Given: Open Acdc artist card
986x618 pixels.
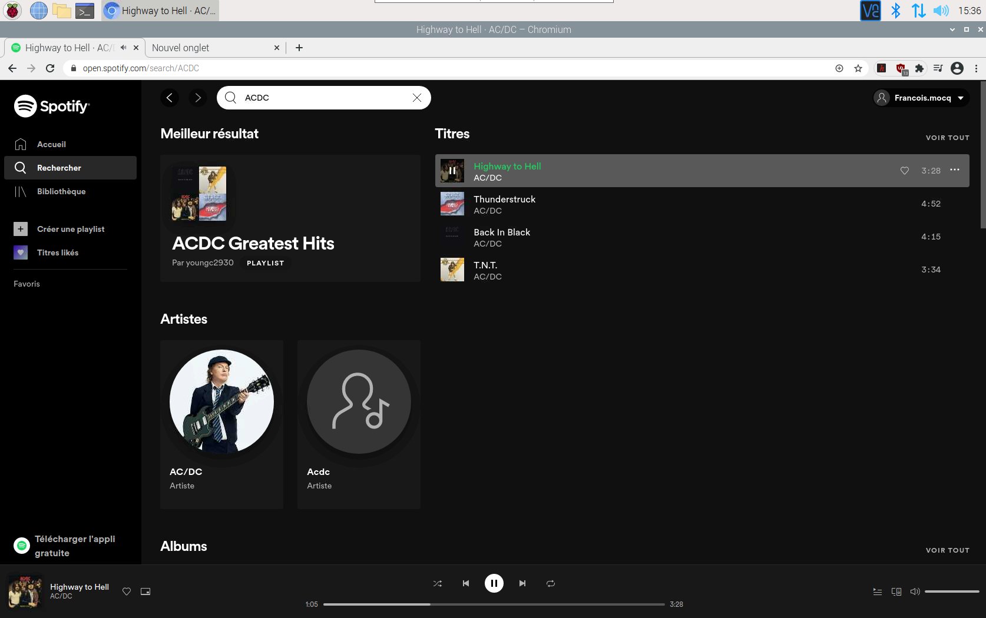Looking at the screenshot, I should (x=359, y=424).
